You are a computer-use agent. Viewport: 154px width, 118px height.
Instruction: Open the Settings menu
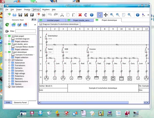(36, 9)
